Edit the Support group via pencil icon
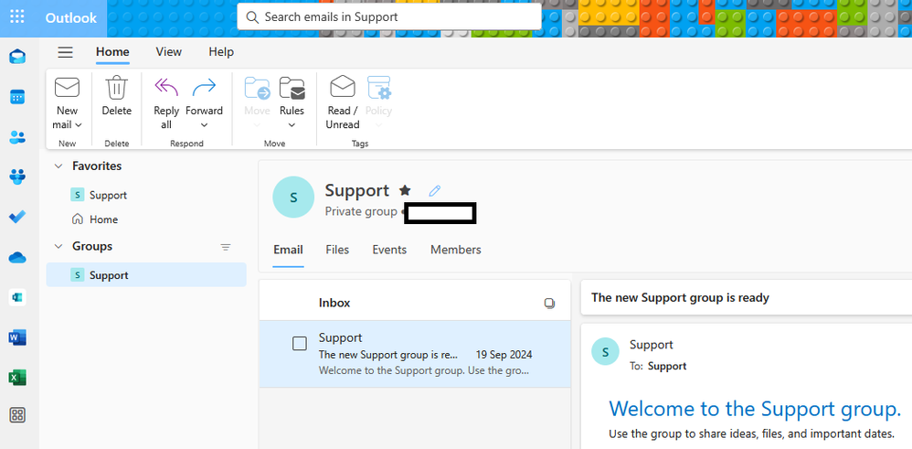This screenshot has width=912, height=449. pos(434,190)
